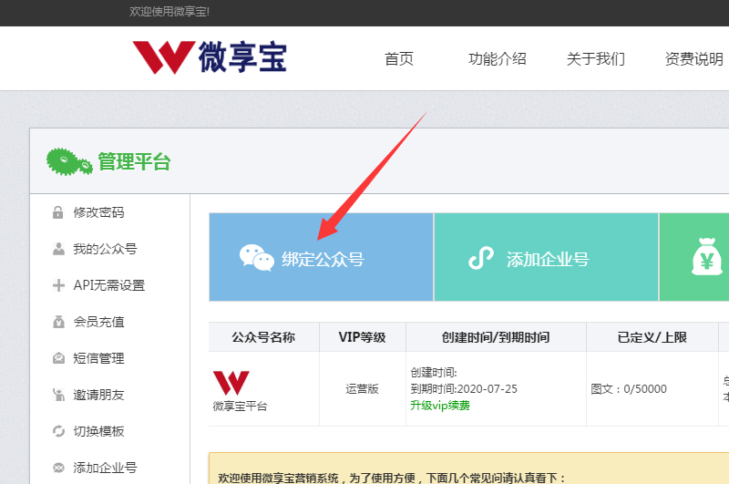Viewport: 729px width, 484px height.
Task: Open 修改密码 in the sidebar
Action: 98,212
